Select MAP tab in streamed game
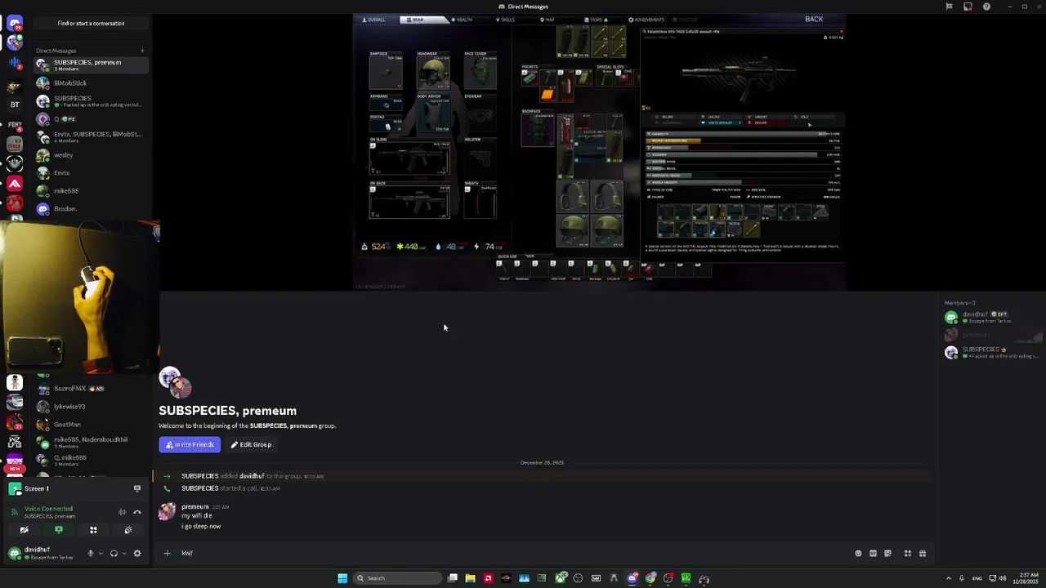This screenshot has width=1046, height=588. click(x=547, y=20)
